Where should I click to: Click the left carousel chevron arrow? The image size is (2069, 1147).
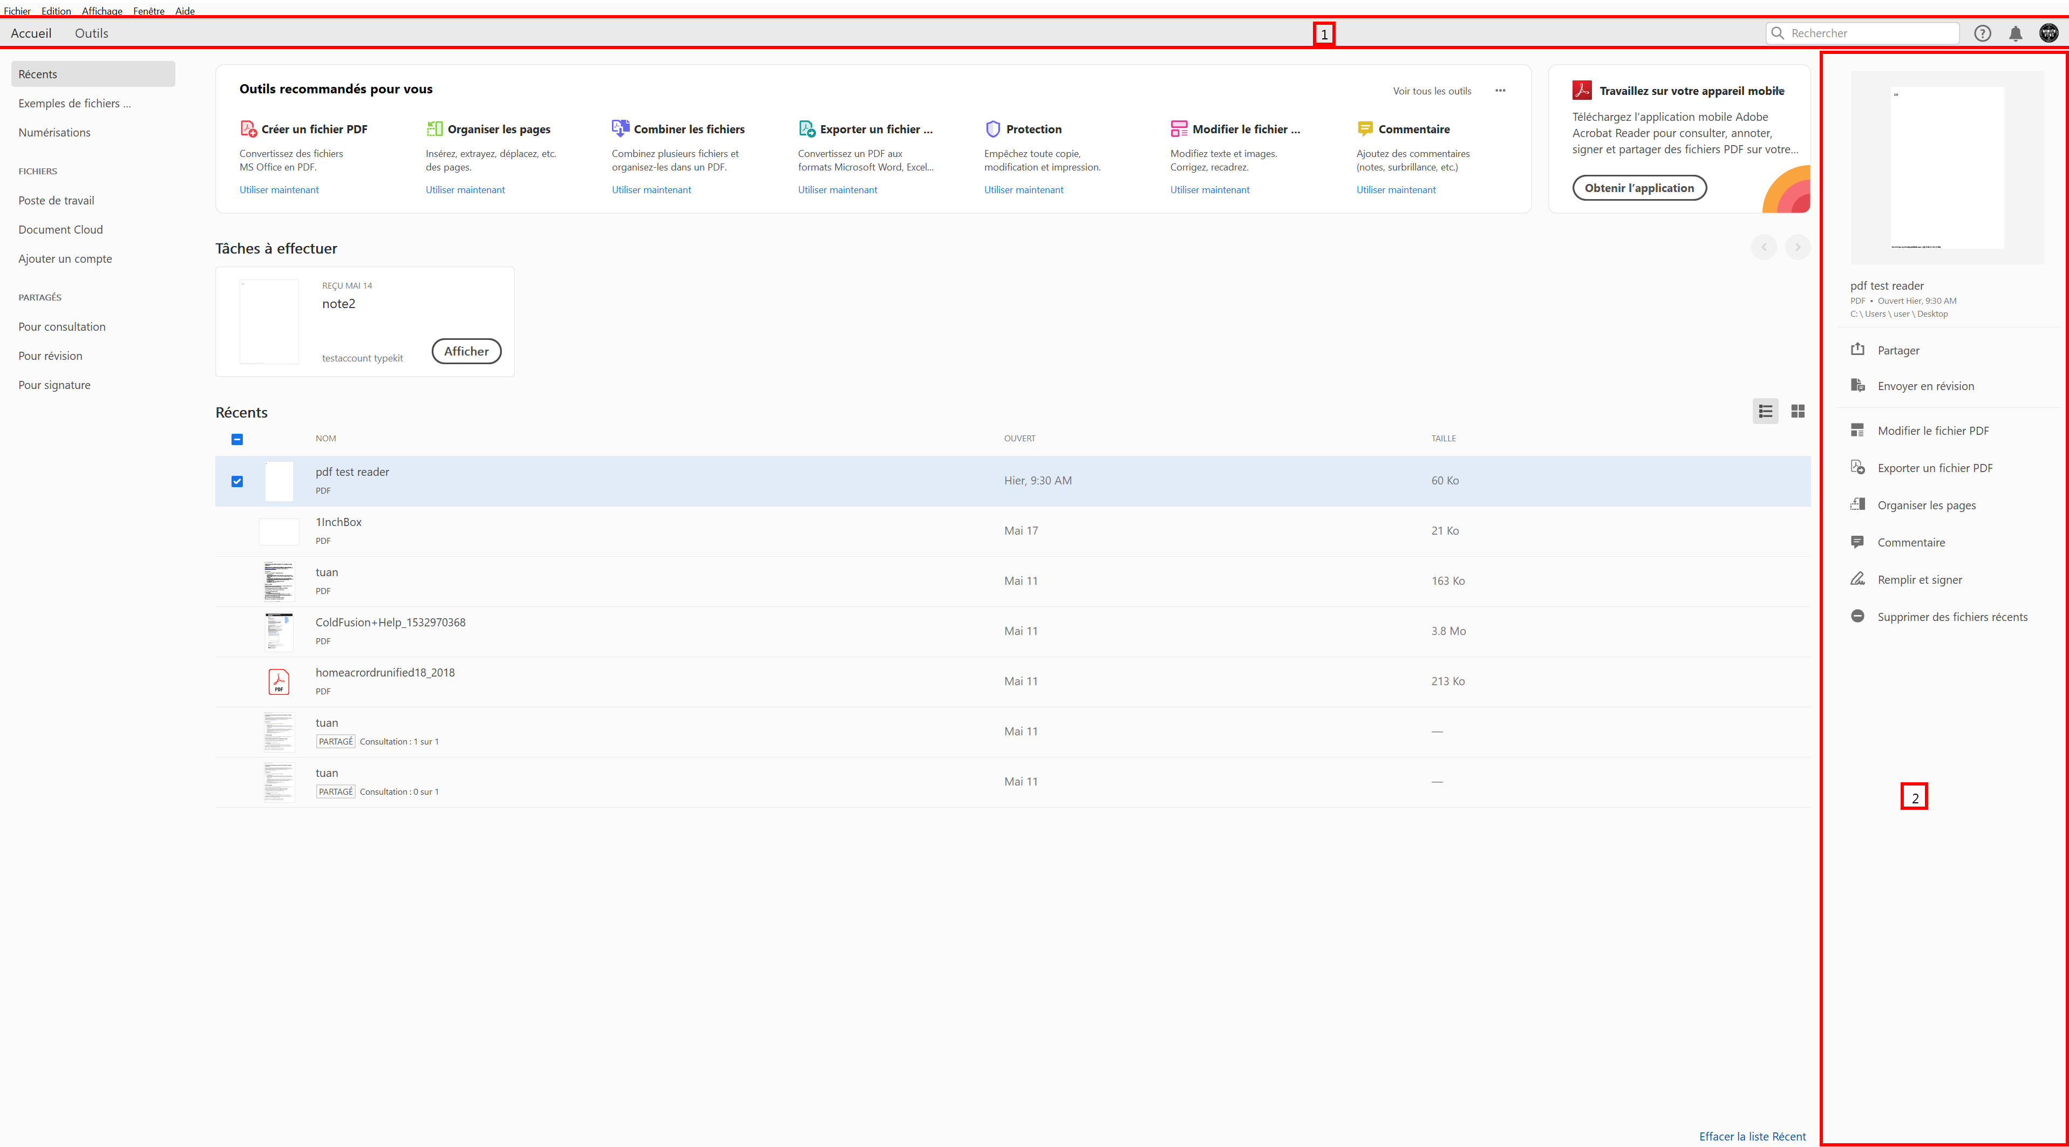pos(1764,247)
